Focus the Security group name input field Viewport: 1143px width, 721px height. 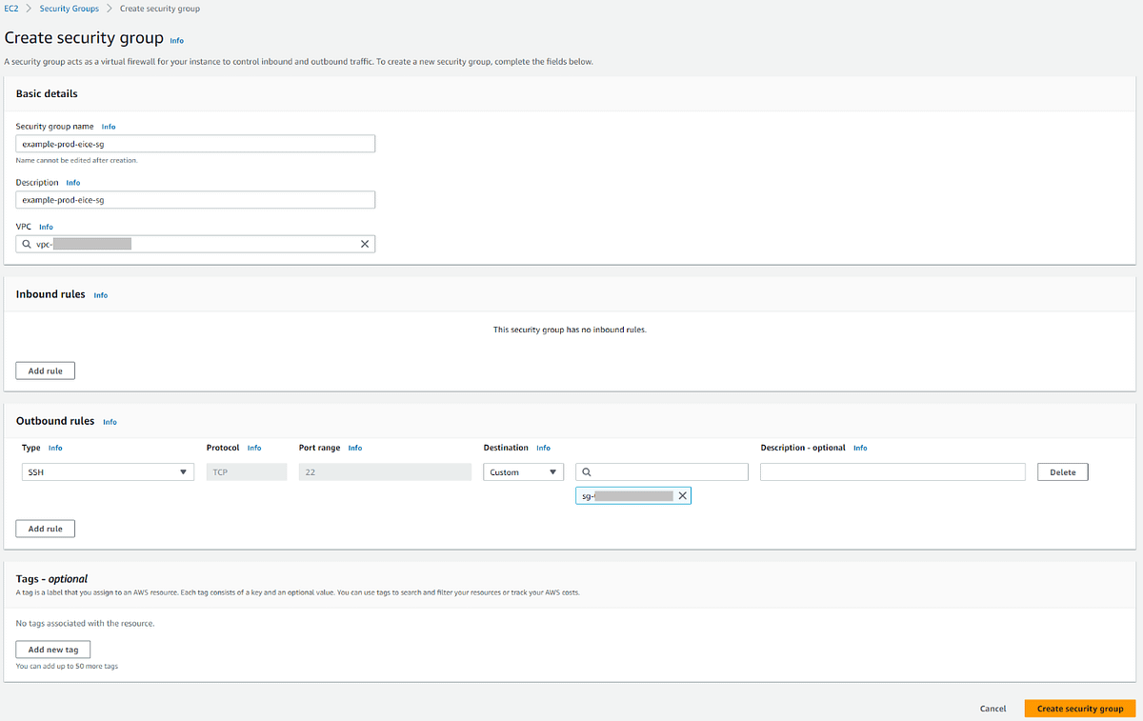[x=195, y=144]
